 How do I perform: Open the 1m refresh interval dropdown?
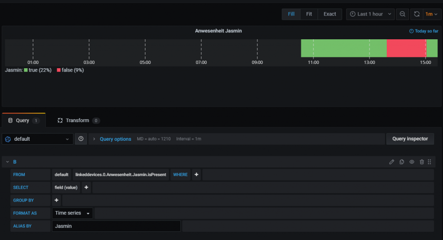coord(431,14)
